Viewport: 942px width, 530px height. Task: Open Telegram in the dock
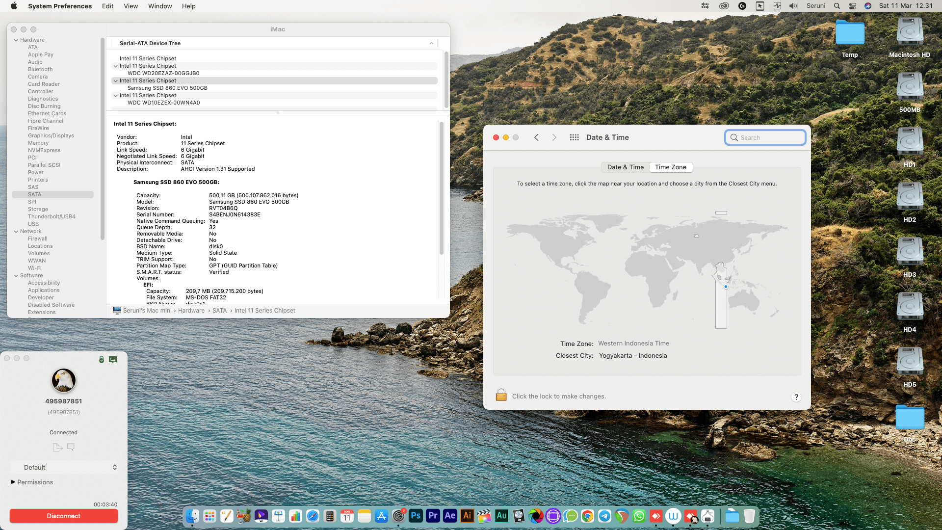(604, 516)
